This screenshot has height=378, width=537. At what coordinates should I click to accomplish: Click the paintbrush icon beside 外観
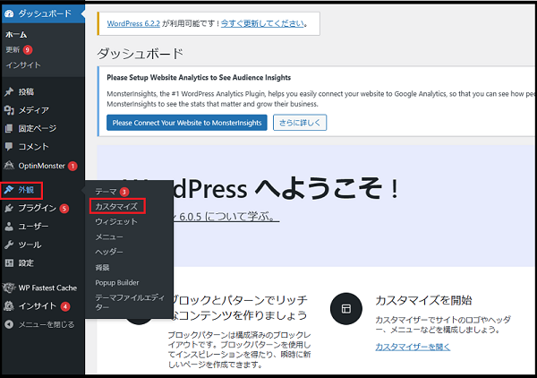coord(9,190)
